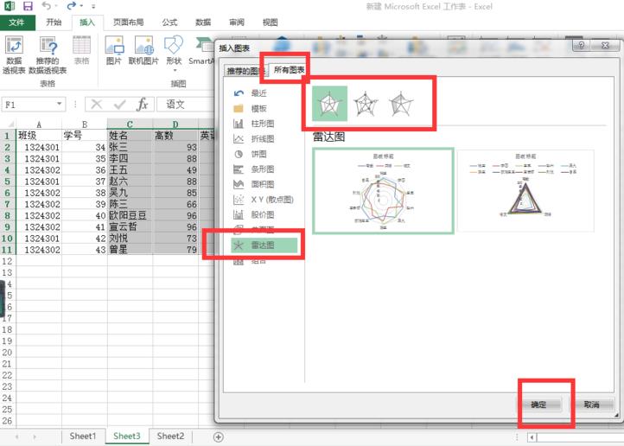
Task: Close the 插入图表 dialog
Action: tap(605, 45)
